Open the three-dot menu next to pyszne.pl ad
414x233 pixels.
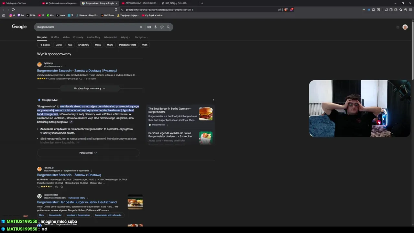click(65, 66)
